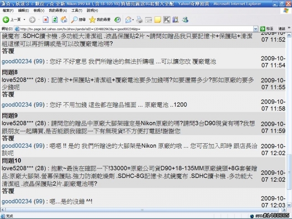Open the Research books toolbar icon
Screen dimensions: 292x219
pos(176,20)
